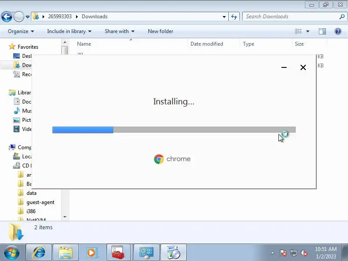This screenshot has width=348, height=261.
Task: Open Explorer help icon
Action: coord(338,31)
